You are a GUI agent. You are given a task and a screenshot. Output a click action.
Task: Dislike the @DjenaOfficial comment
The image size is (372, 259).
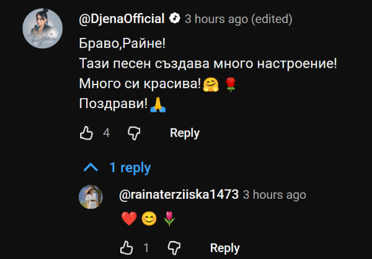coord(134,132)
